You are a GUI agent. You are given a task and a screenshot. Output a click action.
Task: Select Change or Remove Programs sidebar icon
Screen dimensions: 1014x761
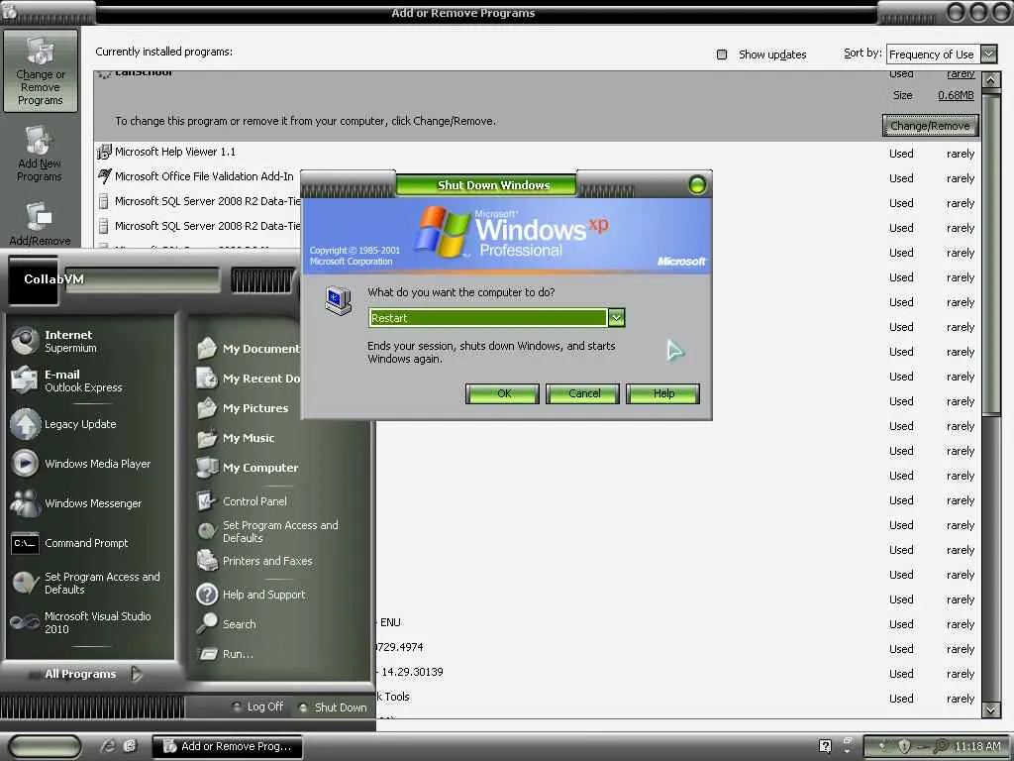(40, 70)
